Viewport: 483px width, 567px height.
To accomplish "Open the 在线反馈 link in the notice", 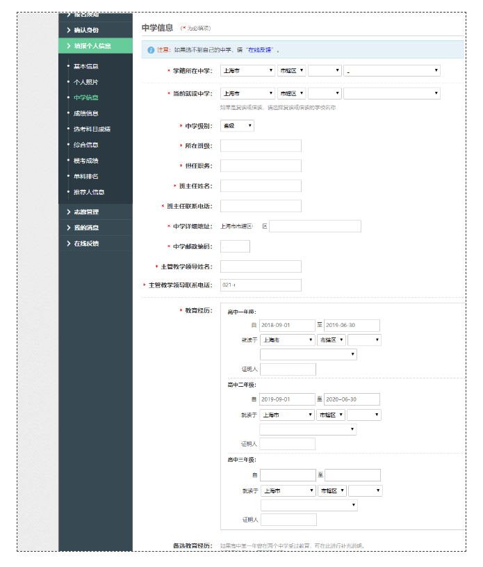I will [261, 50].
